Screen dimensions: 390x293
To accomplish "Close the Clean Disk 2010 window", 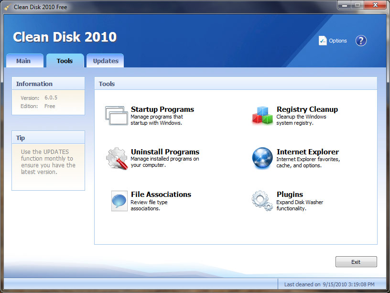I will (x=375, y=5).
